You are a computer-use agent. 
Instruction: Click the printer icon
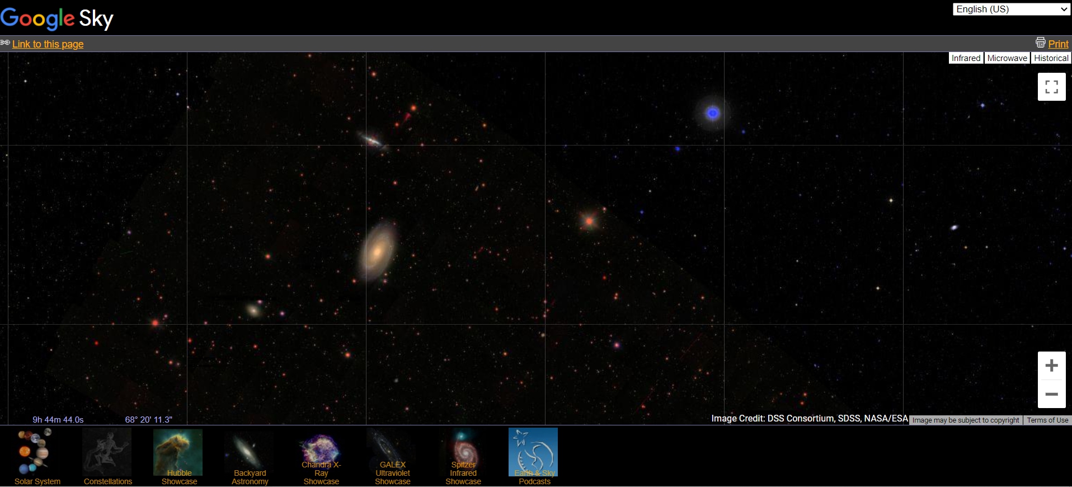click(x=1041, y=43)
